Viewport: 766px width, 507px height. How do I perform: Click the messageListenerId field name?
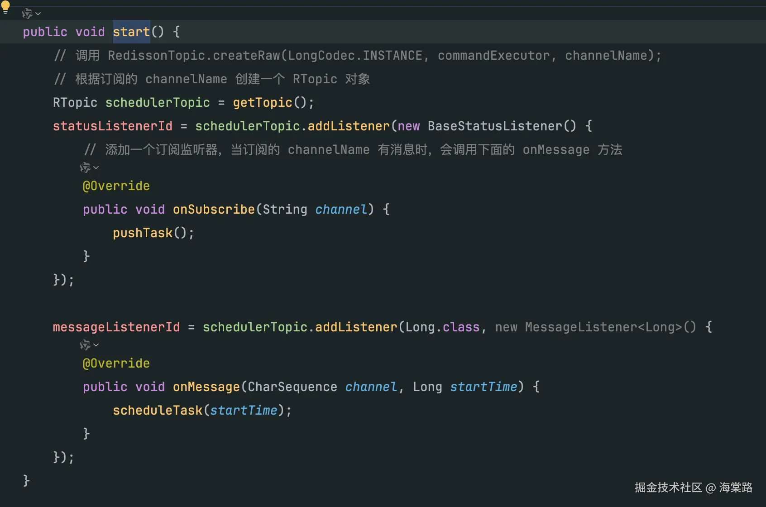[x=116, y=327]
